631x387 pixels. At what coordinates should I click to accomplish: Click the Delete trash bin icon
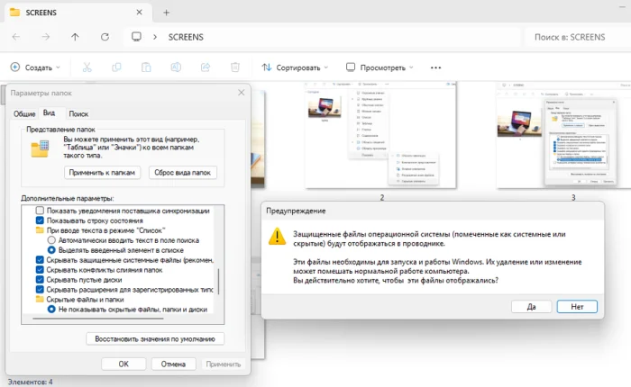tap(235, 67)
